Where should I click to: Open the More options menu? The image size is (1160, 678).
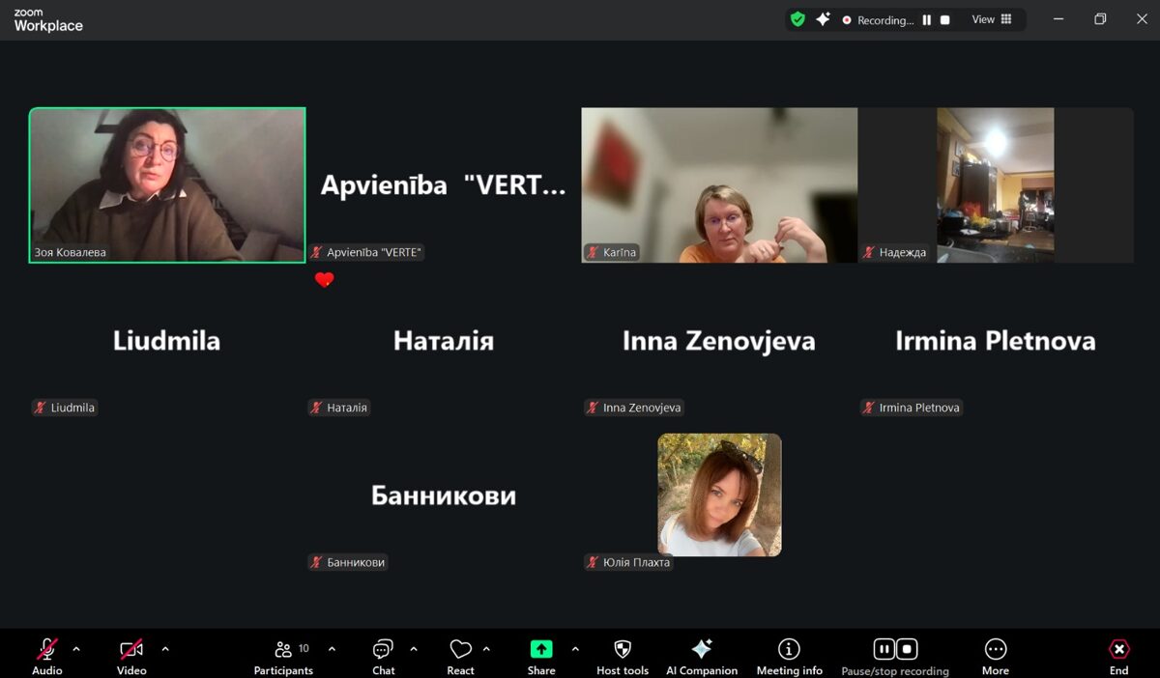(x=995, y=650)
